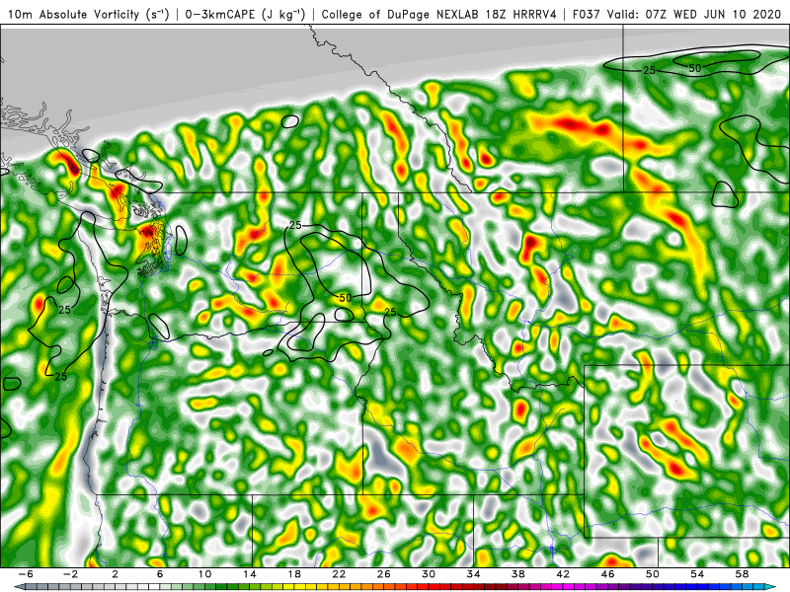This screenshot has width=790, height=592.
Task: Click the -6 value on the color scale
Action: point(26,574)
